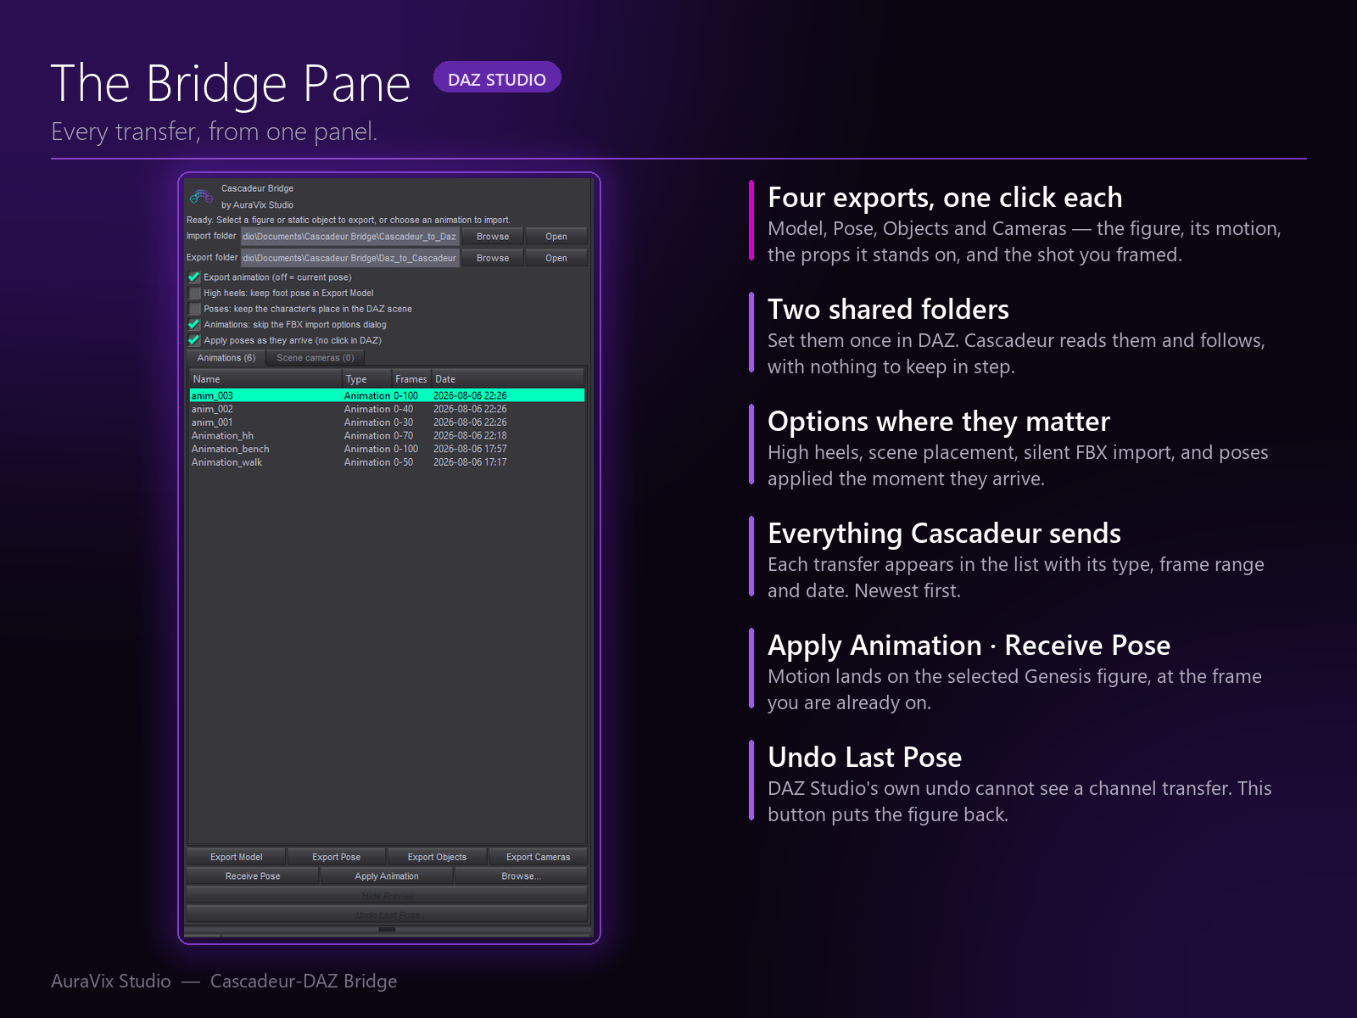This screenshot has width=1357, height=1018.
Task: Click the Receive Pose button
Action: 253,876
